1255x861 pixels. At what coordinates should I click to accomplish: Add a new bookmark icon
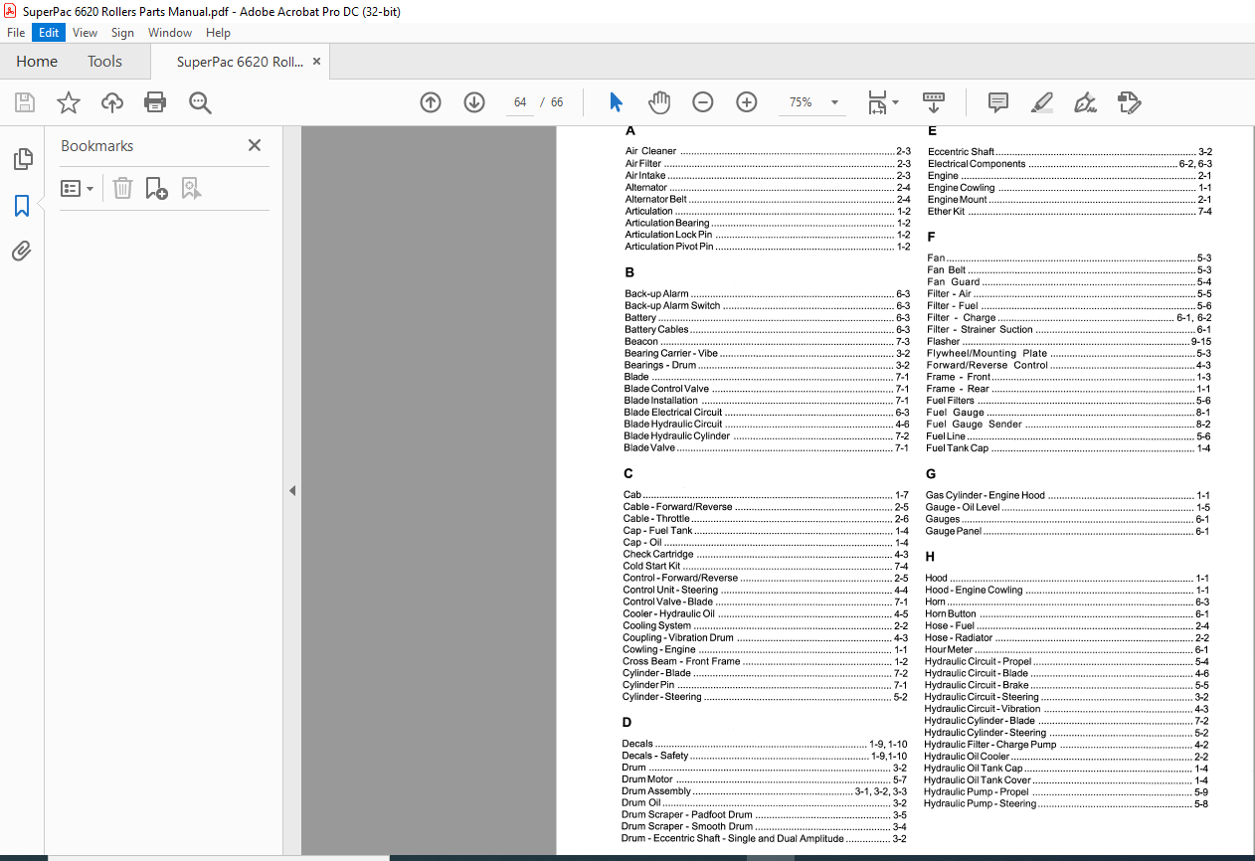click(x=157, y=188)
